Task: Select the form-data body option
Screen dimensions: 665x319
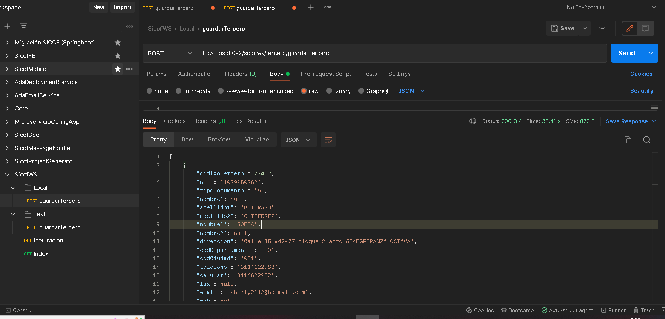Action: click(x=179, y=91)
